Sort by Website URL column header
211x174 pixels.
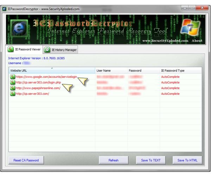click(x=52, y=71)
